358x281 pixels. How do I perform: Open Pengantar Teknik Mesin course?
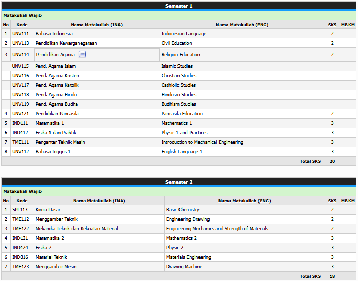[60, 142]
